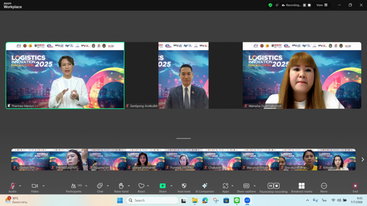Click the Recording status indicator
This screenshot has width=367, height=206.
pyautogui.click(x=291, y=5)
